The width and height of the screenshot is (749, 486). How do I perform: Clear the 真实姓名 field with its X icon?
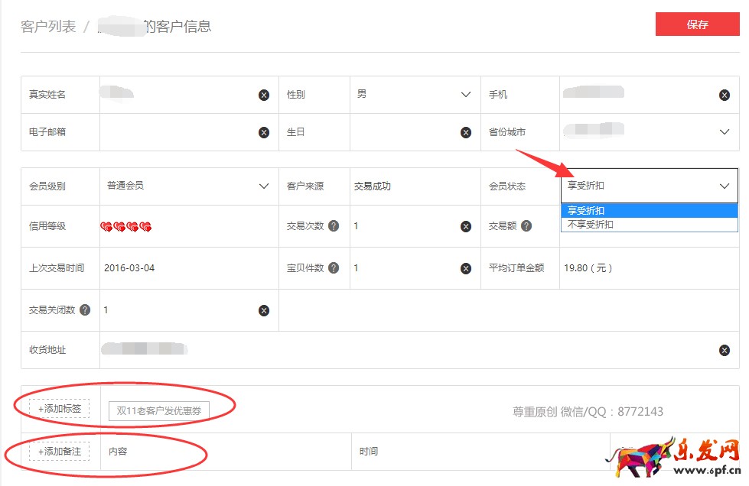pyautogui.click(x=264, y=96)
